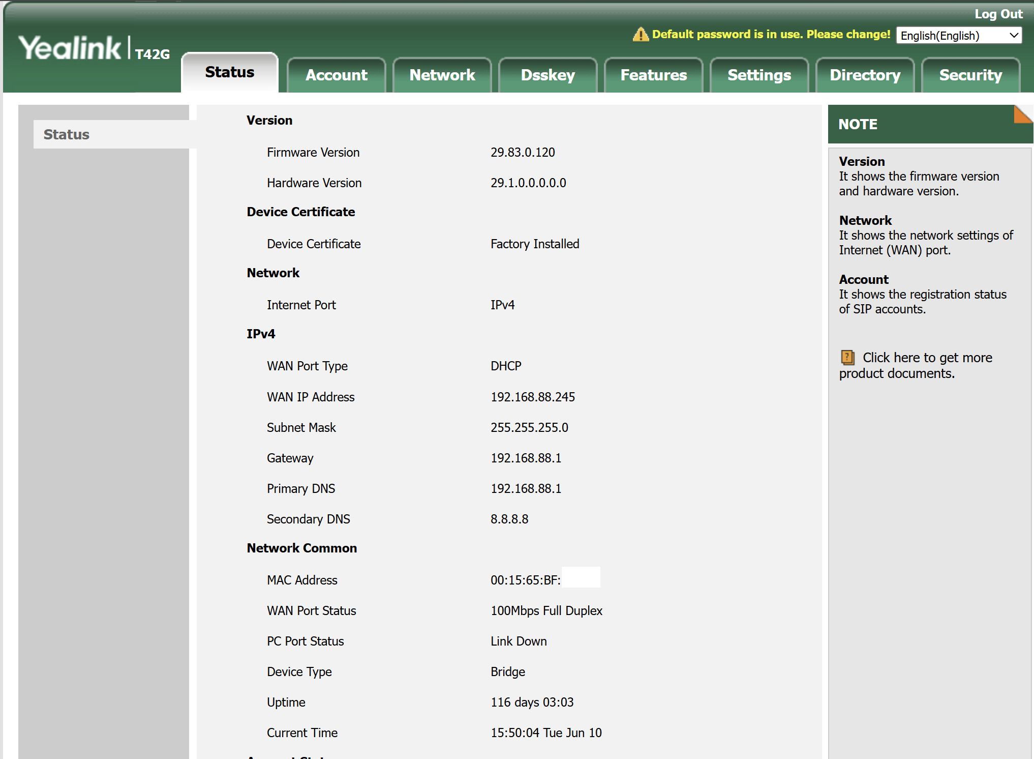
Task: Go to the Network tab
Action: click(442, 75)
